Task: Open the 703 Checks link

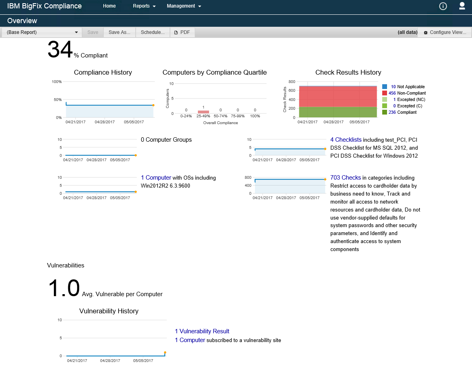Action: coord(346,178)
